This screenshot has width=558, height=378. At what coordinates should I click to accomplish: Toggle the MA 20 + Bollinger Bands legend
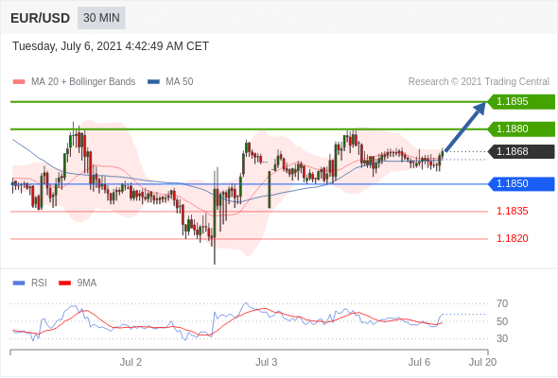tap(74, 82)
